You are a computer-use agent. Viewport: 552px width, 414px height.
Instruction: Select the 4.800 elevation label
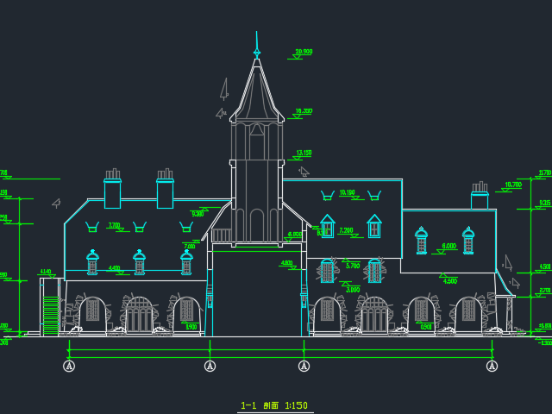(x=286, y=263)
